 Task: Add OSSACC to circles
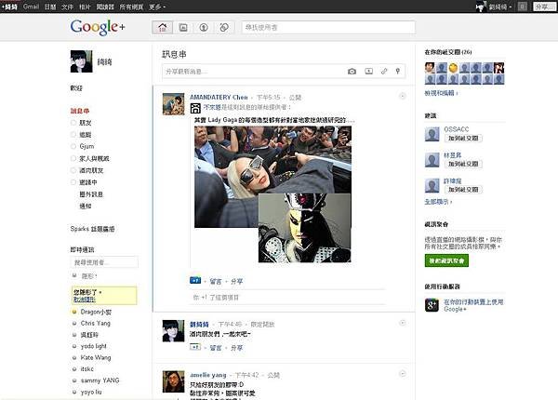point(463,138)
